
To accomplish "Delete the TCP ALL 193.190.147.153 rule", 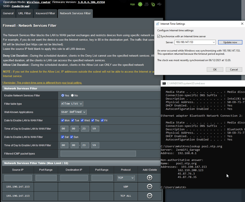I will click(x=149, y=196).
